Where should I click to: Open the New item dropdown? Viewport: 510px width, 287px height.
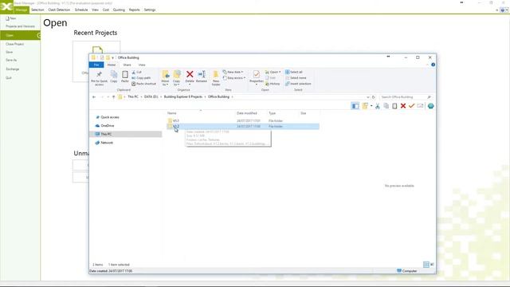[233, 72]
